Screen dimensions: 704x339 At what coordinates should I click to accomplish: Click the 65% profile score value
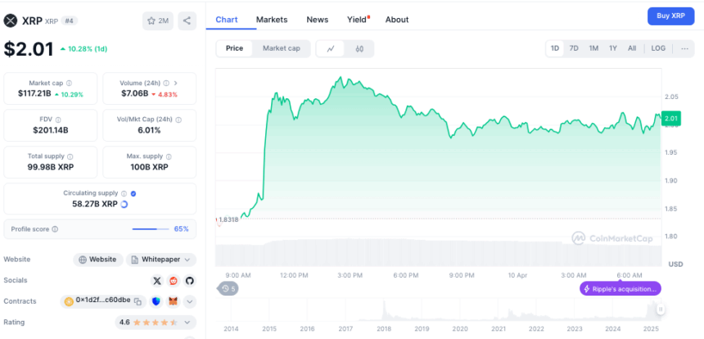click(x=182, y=229)
